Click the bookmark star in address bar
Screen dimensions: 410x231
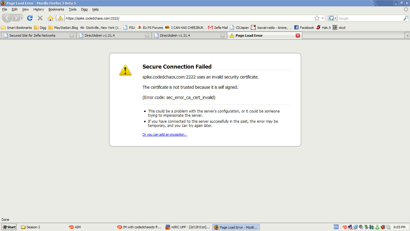317,18
